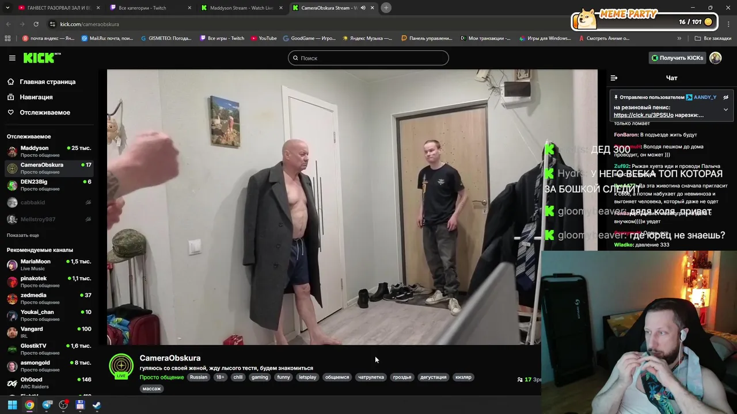Expand hidden bookmarks chevron
Viewport: 737px width, 414px height.
(x=679, y=39)
